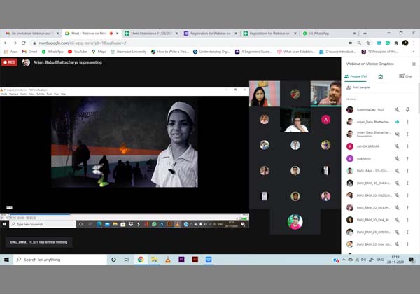The height and width of the screenshot is (294, 420).
Task: Click the speaking indicator beside Anjan_Babu Bhattacharya
Action: pos(397,122)
